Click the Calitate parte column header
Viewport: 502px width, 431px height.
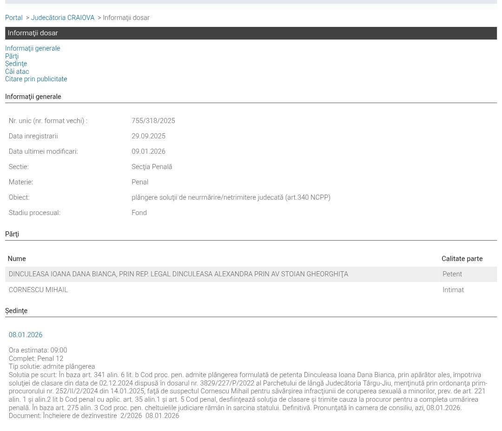point(462,259)
